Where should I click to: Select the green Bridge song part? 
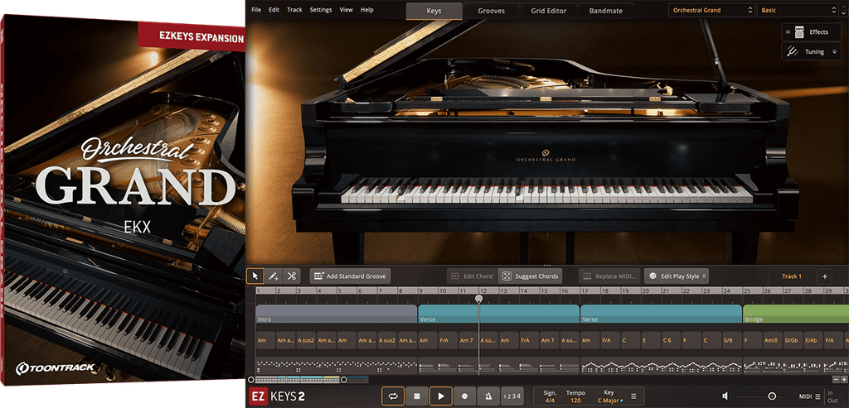point(795,314)
